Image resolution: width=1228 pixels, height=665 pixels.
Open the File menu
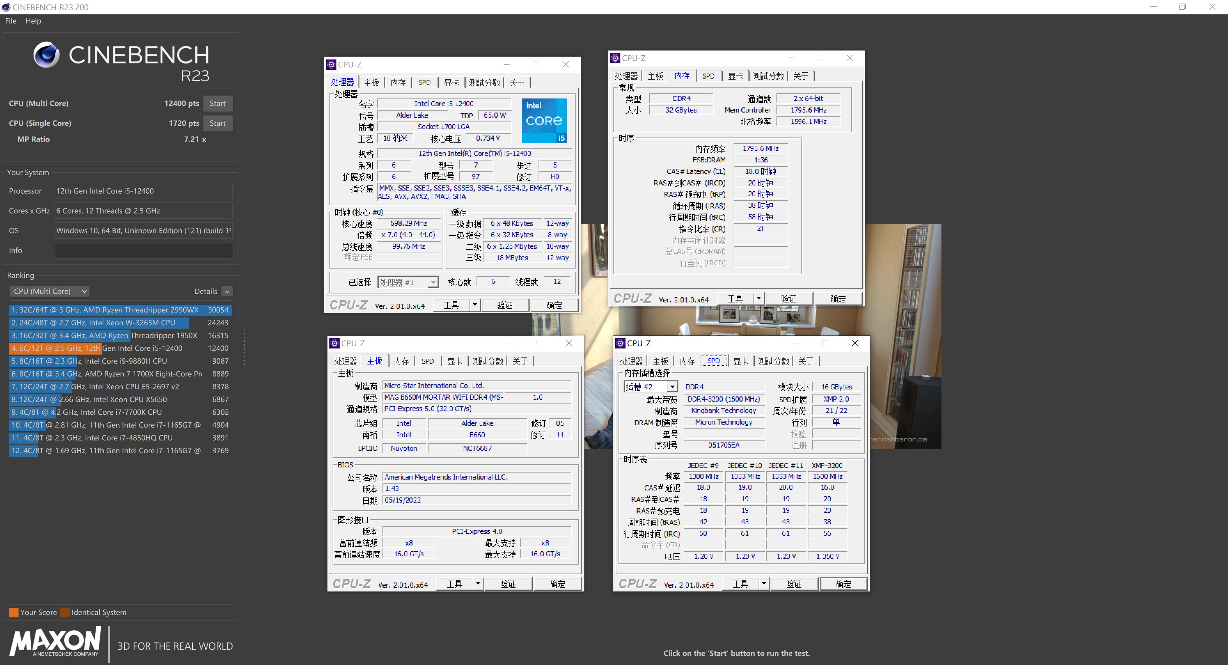[x=10, y=20]
